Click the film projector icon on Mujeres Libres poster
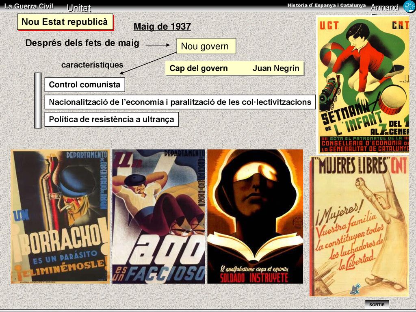 [355, 289]
